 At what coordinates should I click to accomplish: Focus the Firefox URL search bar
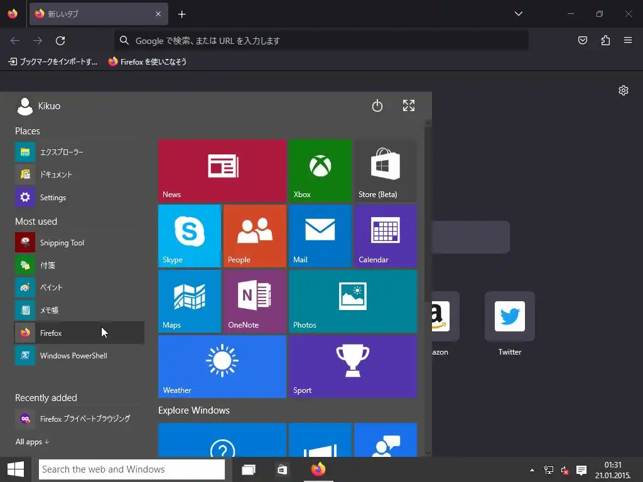(x=321, y=41)
